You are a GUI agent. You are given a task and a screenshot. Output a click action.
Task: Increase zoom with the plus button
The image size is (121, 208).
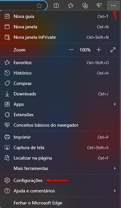[99, 50]
